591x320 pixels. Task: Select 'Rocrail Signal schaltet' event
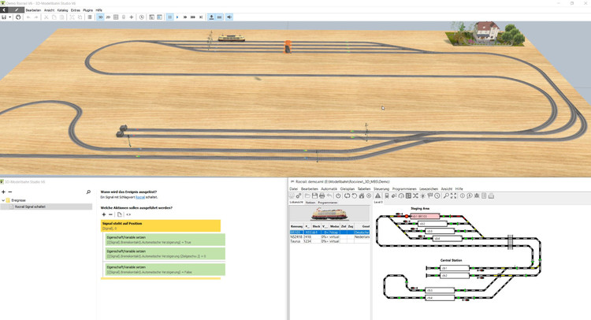click(x=30, y=207)
